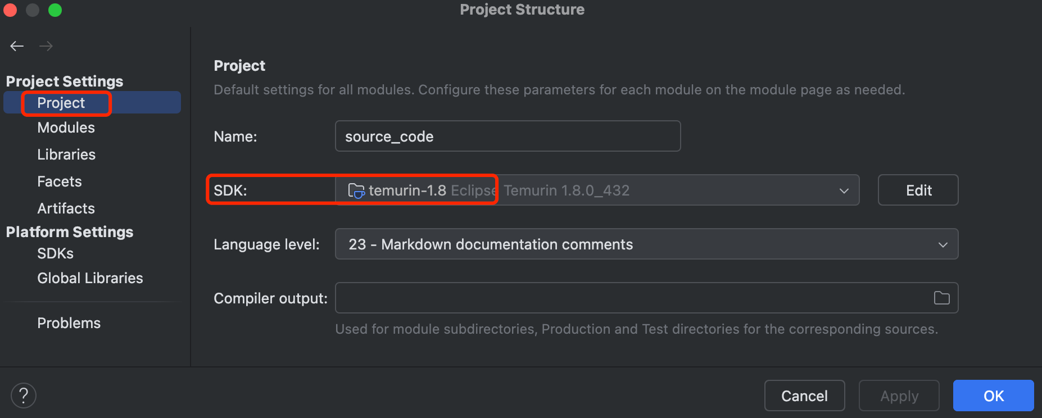This screenshot has width=1042, height=418.
Task: Click the green window zoom button
Action: click(x=55, y=10)
